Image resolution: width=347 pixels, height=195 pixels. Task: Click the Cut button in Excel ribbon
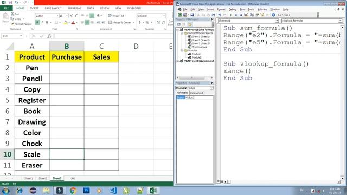15,14
